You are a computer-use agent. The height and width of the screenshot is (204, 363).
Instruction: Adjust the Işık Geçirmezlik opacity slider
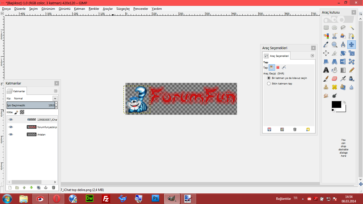pos(31,105)
